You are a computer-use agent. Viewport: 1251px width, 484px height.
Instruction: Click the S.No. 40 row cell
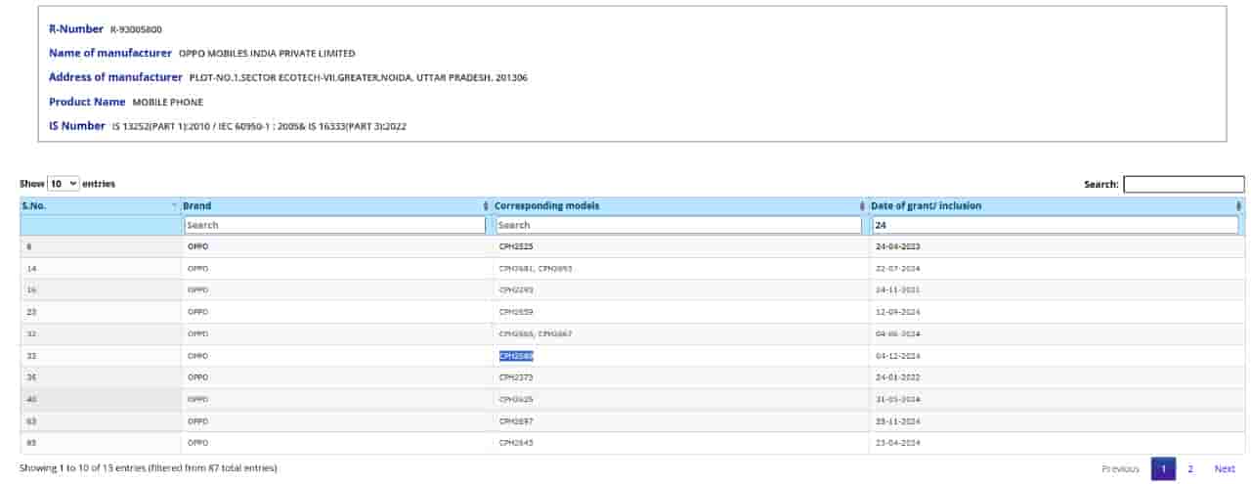(29, 399)
